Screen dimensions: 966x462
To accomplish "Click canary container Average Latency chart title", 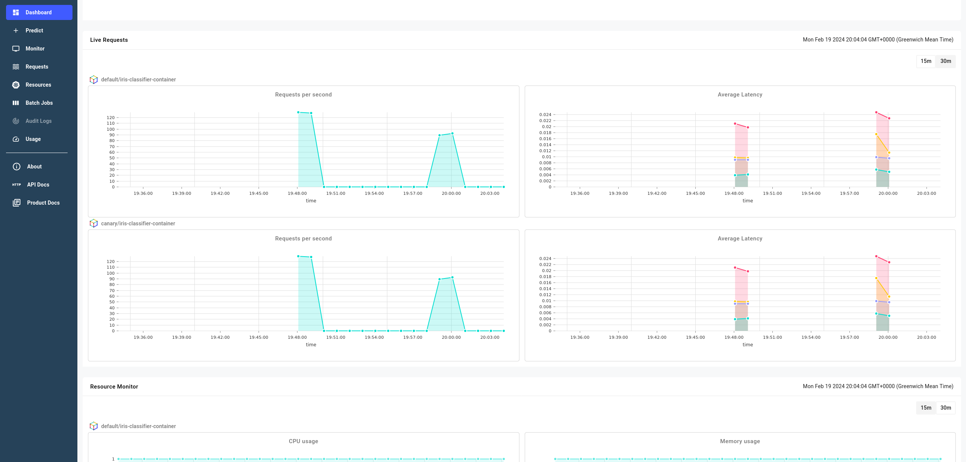I will pyautogui.click(x=740, y=239).
